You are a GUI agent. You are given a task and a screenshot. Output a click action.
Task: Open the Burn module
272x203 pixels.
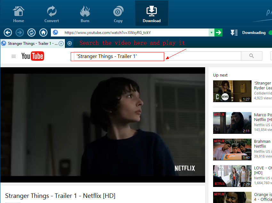(85, 14)
